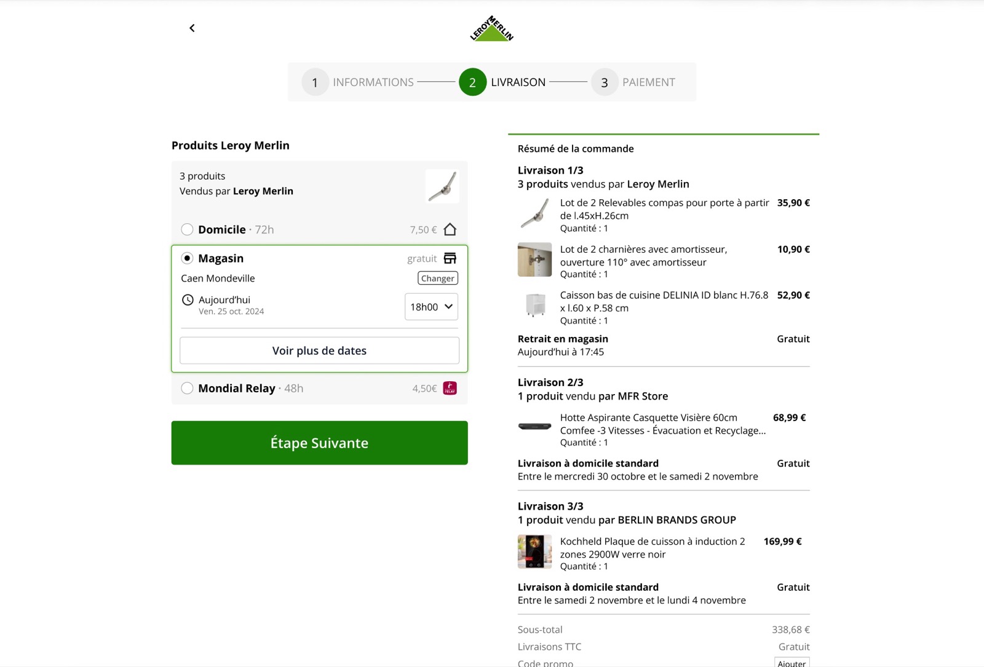
Task: Click step 3 Paiement in the progress bar
Action: click(633, 82)
